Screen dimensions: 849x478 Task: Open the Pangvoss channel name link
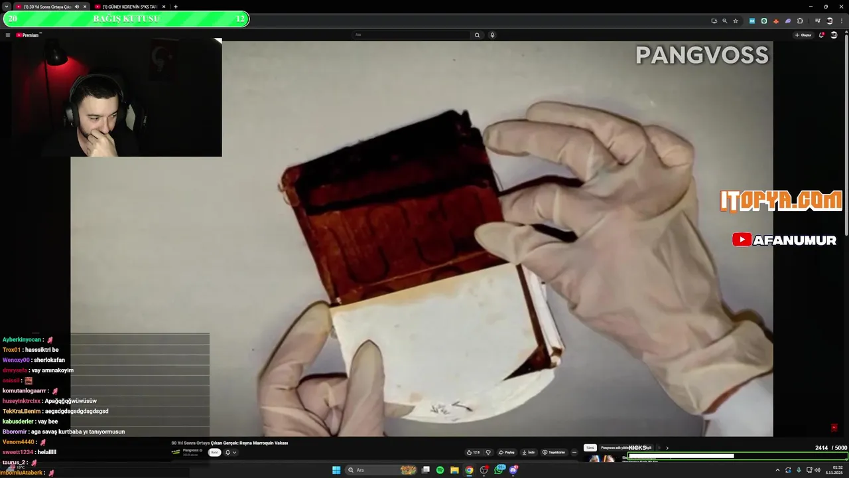pos(191,450)
